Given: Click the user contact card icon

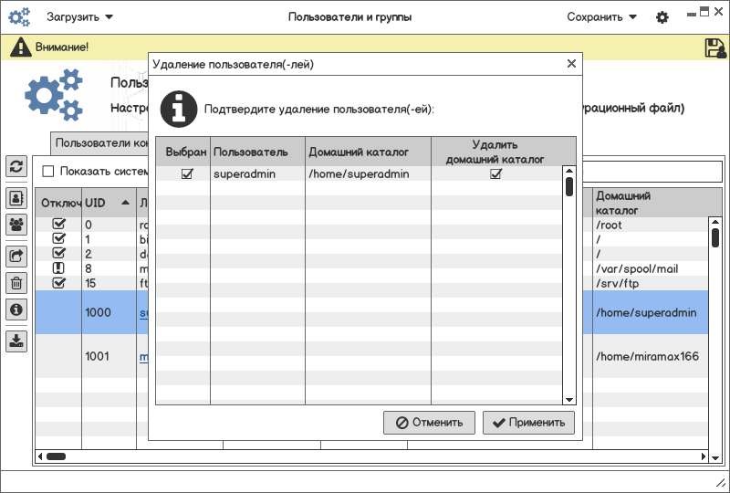Looking at the screenshot, I should pyautogui.click(x=16, y=197).
